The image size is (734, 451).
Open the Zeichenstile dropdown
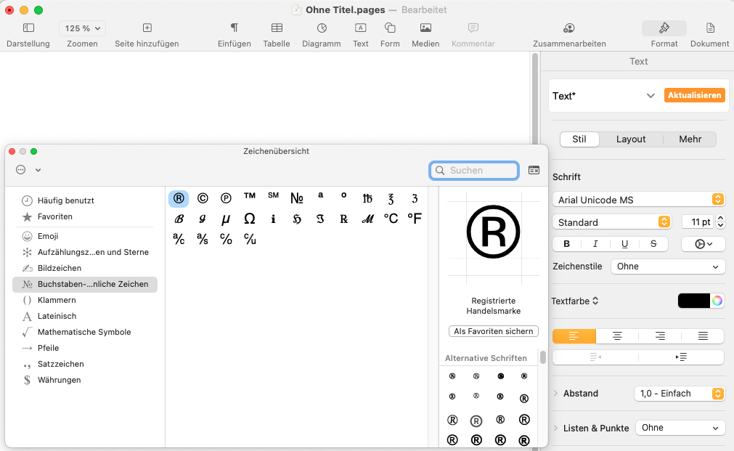click(x=667, y=267)
